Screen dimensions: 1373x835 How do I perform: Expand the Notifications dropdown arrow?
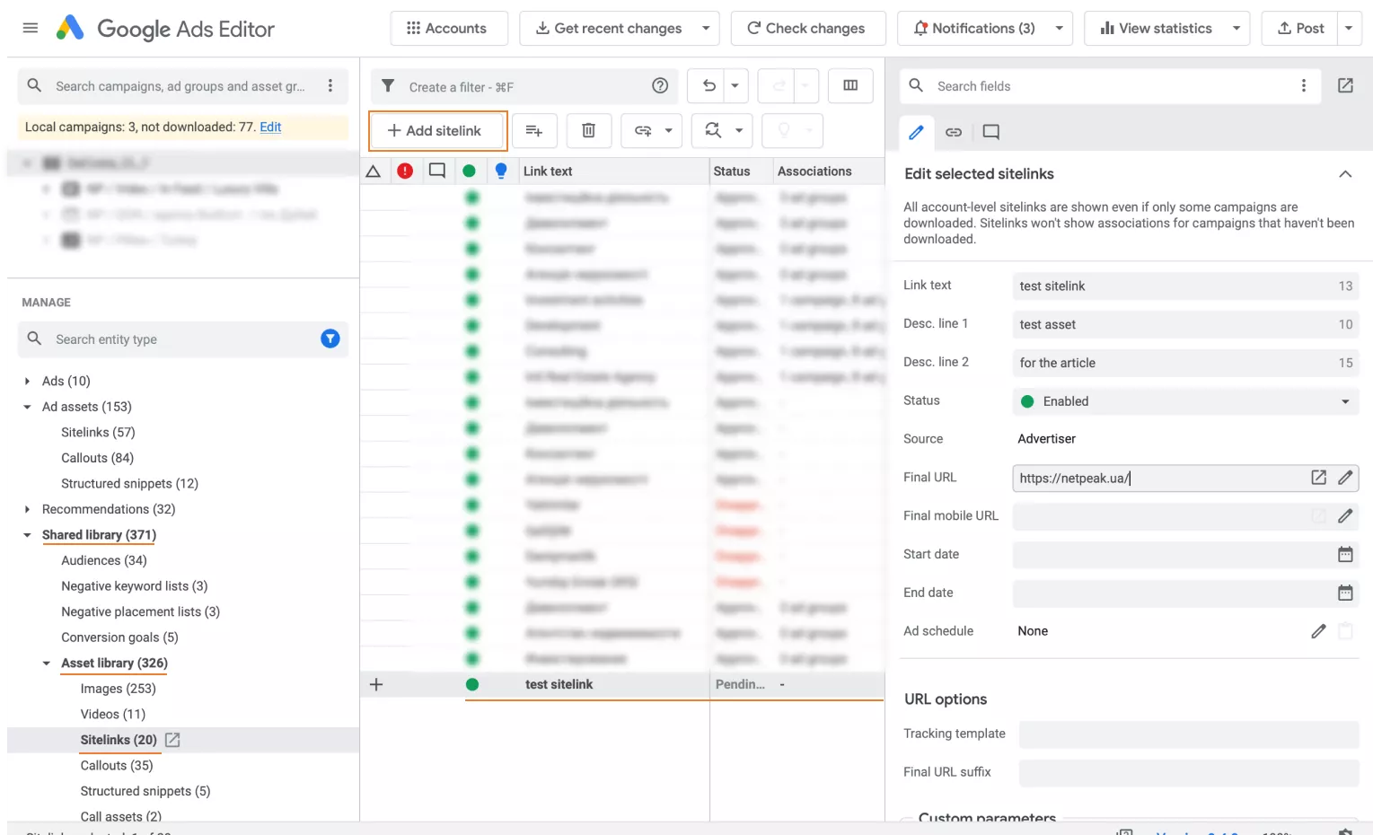pos(1060,28)
